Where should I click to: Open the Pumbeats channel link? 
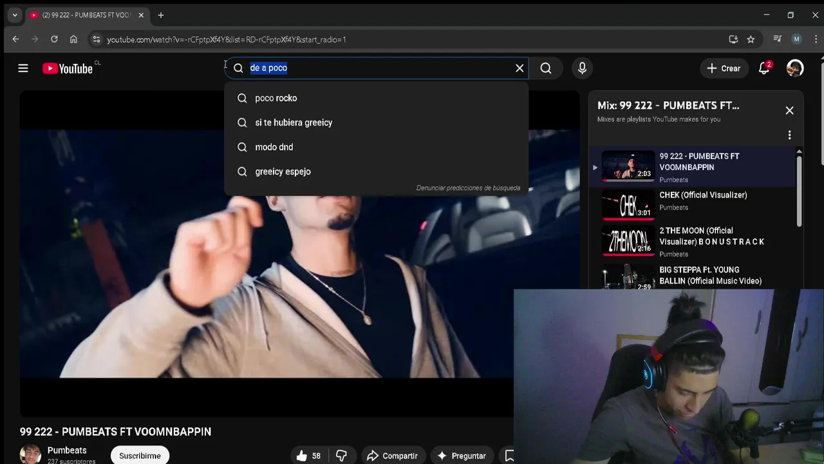coord(67,450)
